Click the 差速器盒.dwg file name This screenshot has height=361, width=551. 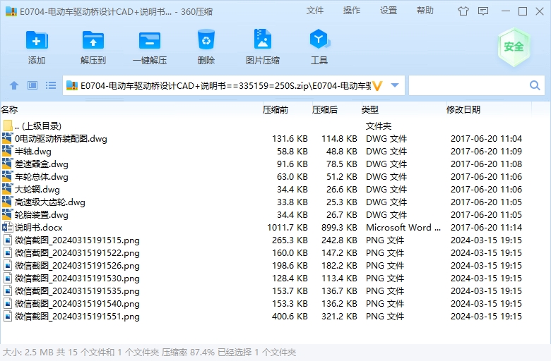(42, 164)
